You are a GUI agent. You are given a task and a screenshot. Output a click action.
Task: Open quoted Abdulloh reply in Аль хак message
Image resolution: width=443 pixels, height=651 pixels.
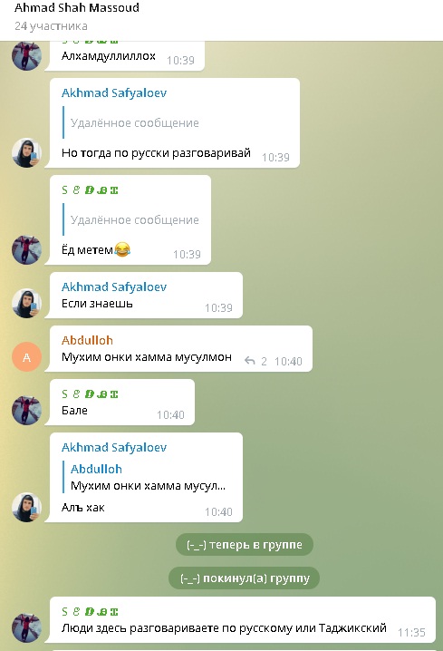tap(148, 478)
